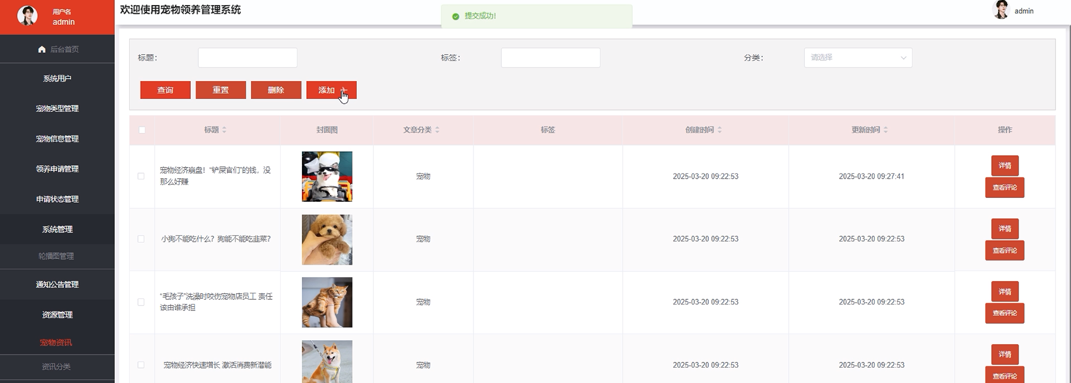
Task: Click the teddy puppy cover thumbnail
Action: click(327, 240)
